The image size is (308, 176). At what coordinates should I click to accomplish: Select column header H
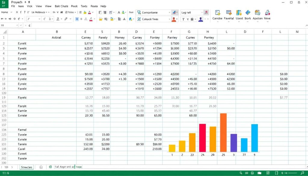click(208, 32)
